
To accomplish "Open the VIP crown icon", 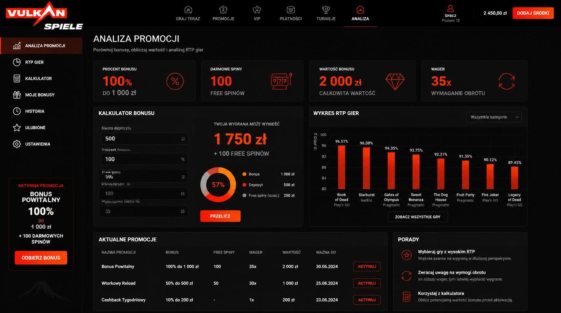I will (x=257, y=9).
